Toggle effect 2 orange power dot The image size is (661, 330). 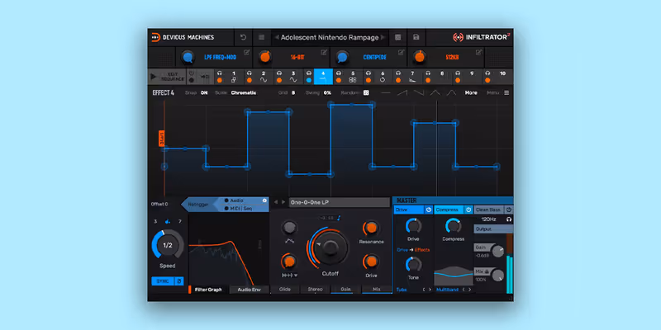(x=250, y=80)
